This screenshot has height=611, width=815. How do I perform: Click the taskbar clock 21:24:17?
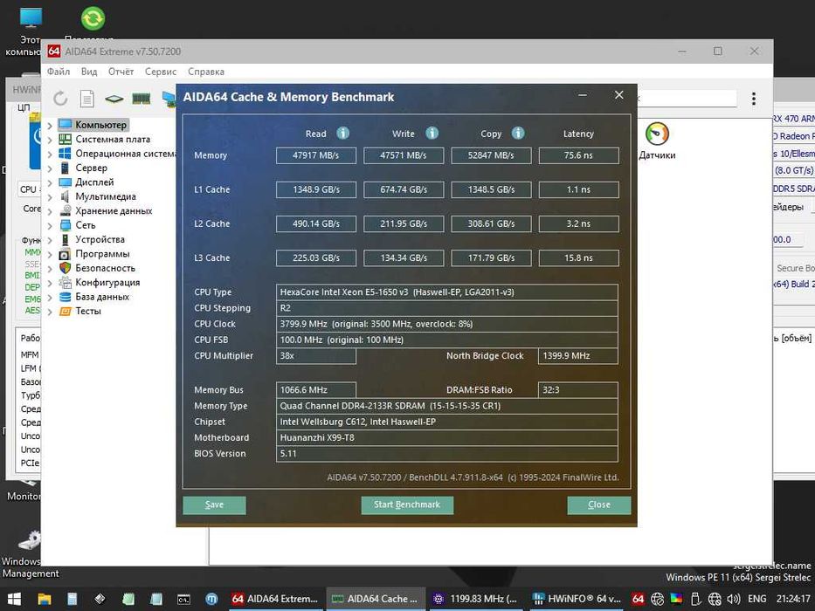[x=793, y=599]
